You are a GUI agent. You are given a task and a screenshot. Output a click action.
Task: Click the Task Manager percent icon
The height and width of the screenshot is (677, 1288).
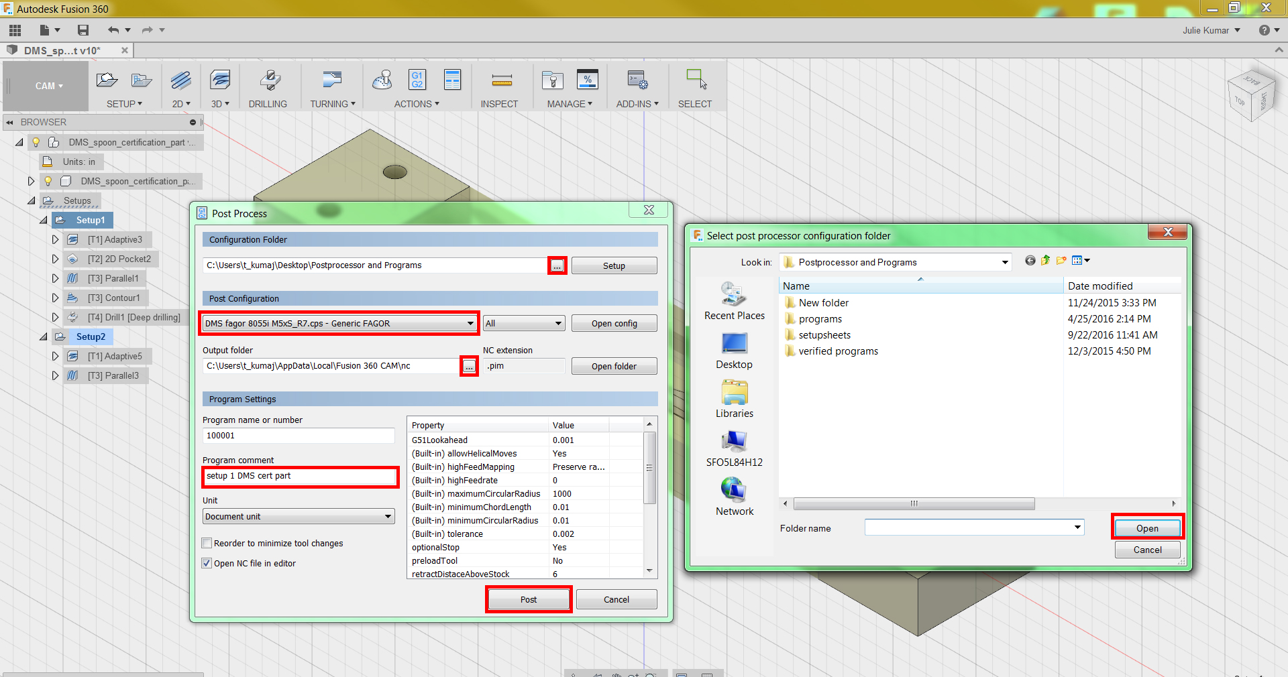point(588,80)
